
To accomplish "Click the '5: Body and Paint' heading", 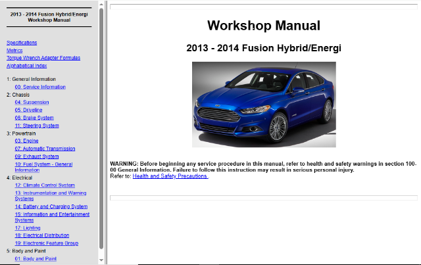I will click(x=26, y=251).
